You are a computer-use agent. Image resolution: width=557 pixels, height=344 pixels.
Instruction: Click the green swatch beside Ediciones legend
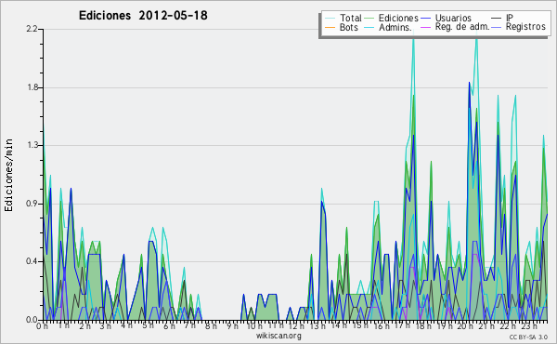click(369, 19)
